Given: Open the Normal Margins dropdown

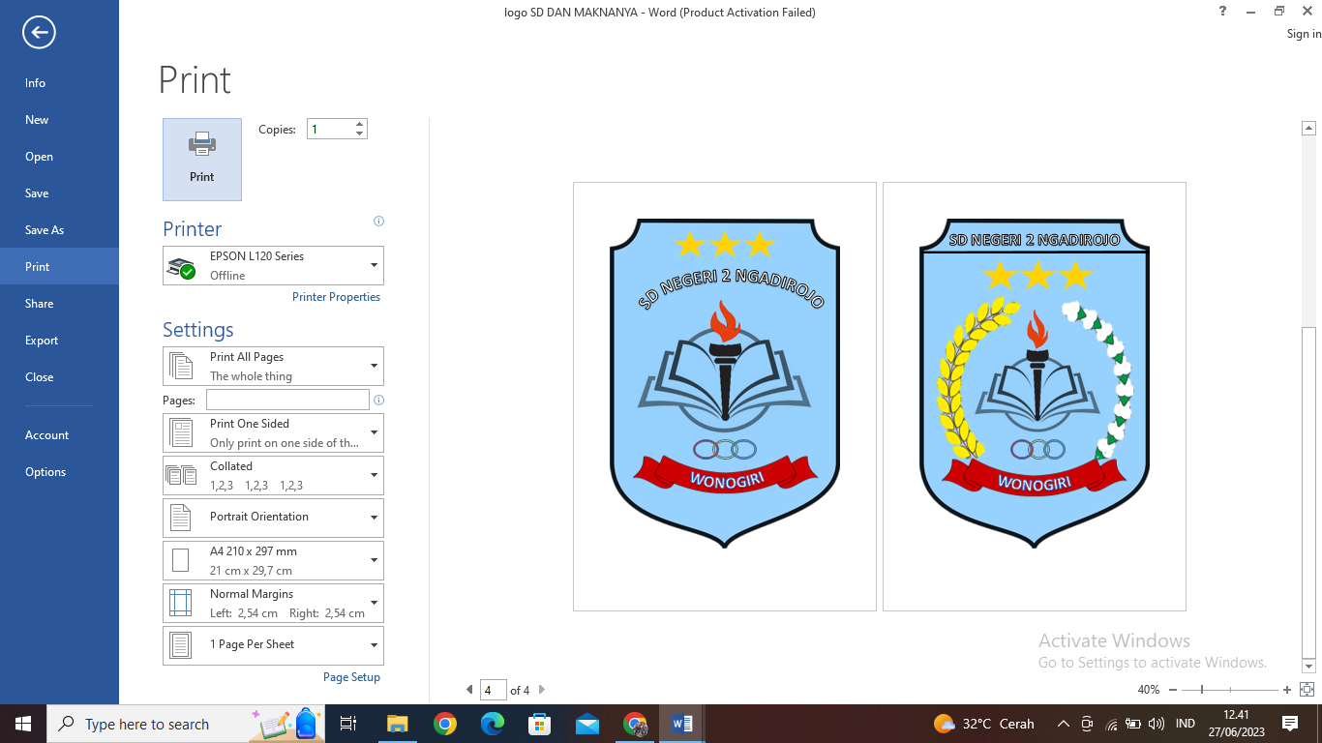Looking at the screenshot, I should tap(273, 603).
